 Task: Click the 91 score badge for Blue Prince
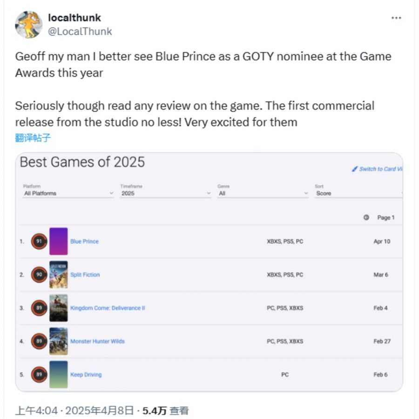coord(39,242)
